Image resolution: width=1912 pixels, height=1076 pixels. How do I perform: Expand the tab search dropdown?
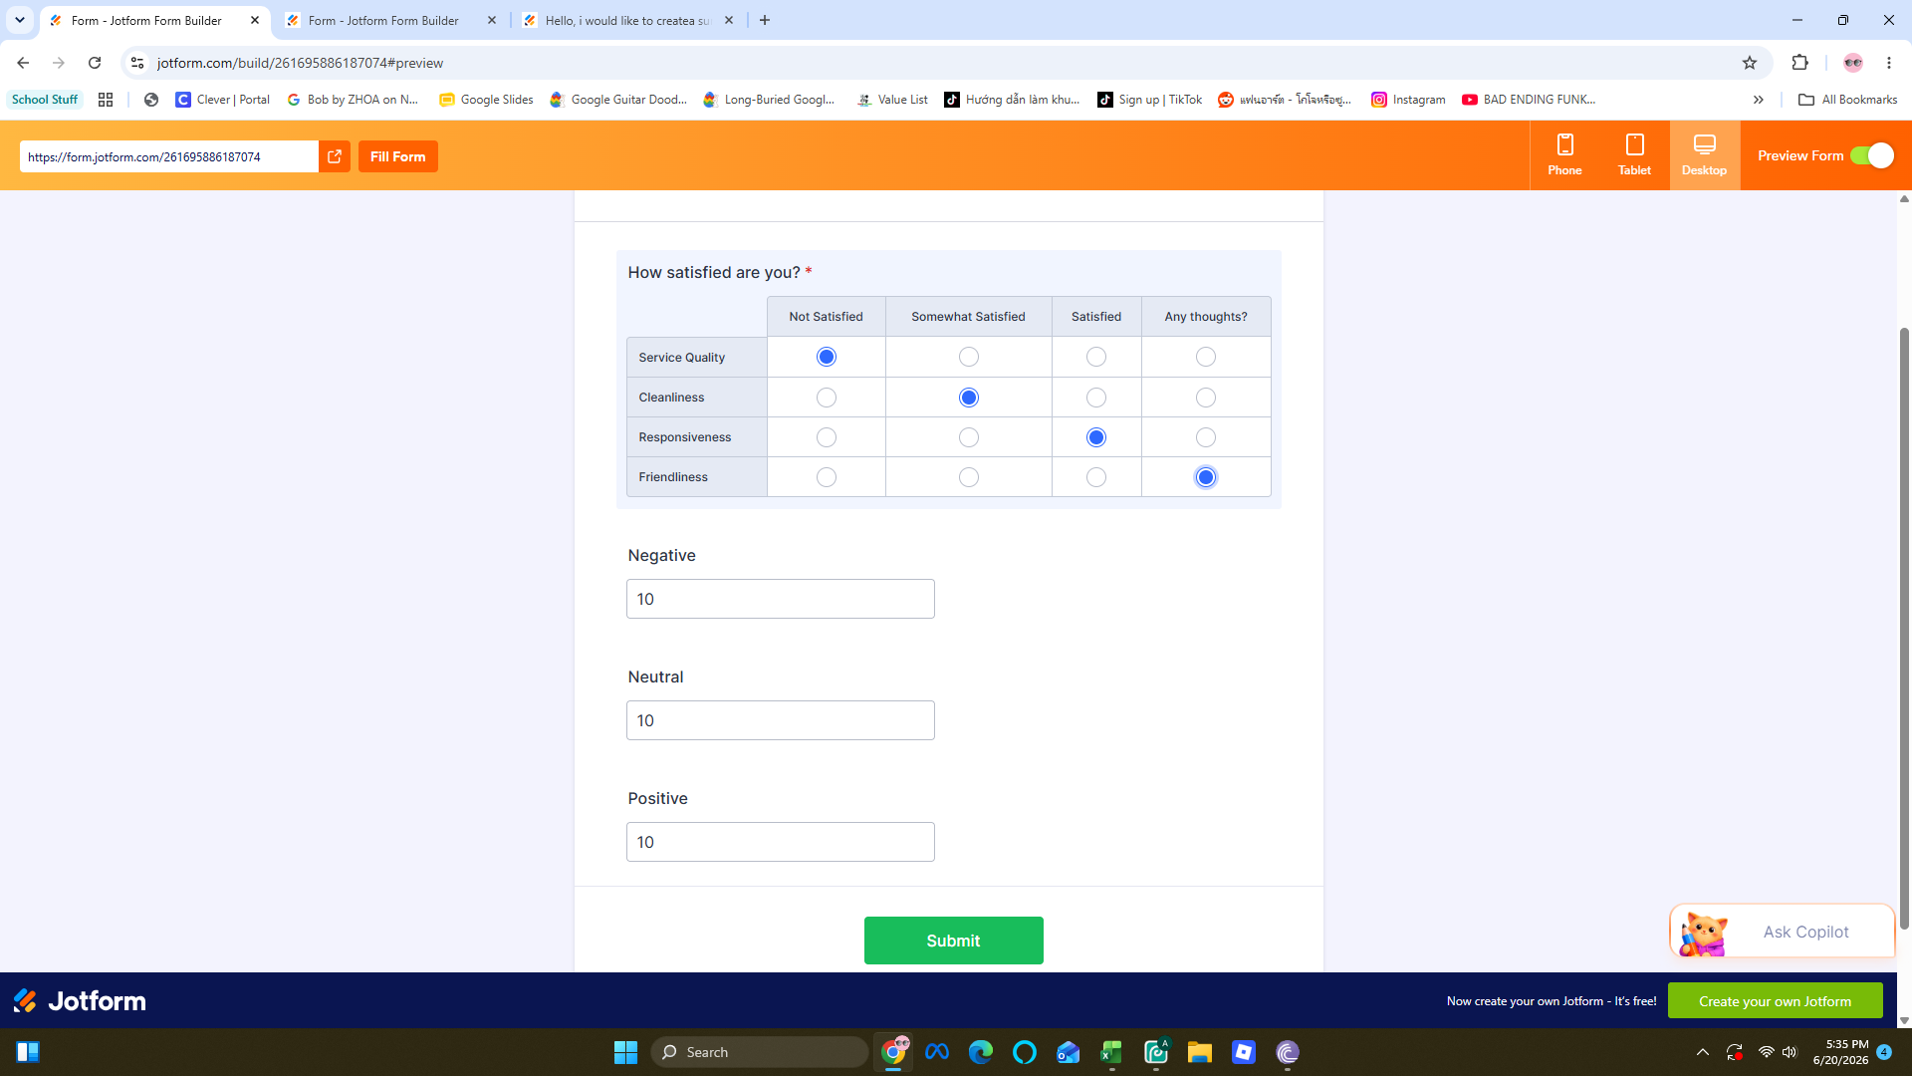(x=20, y=20)
